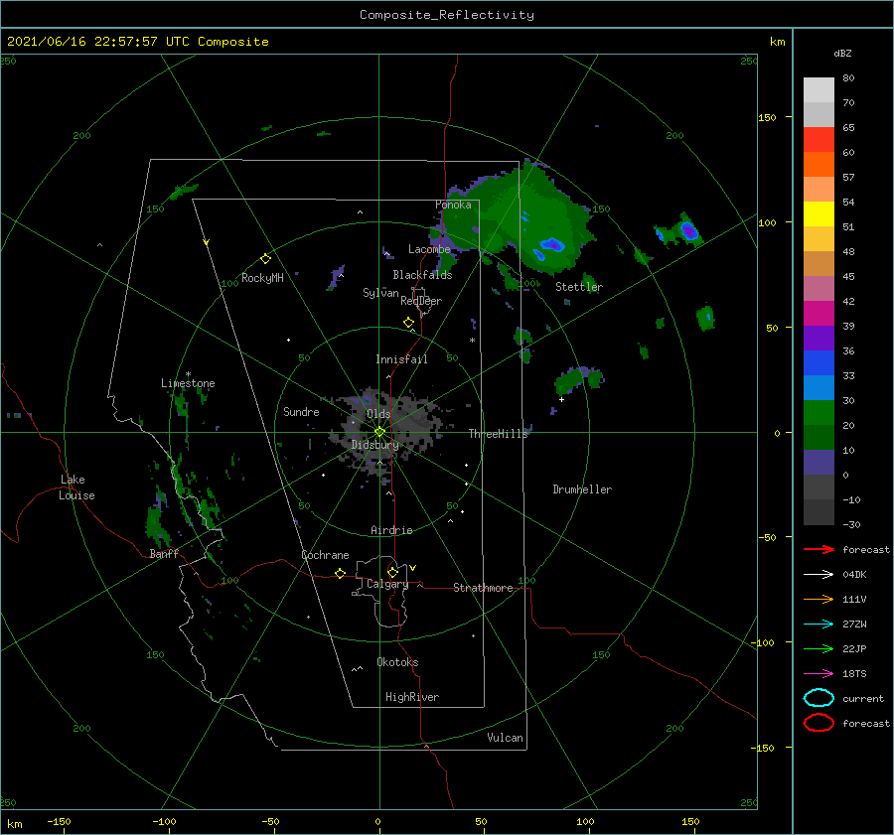Select the red 65 dBZ color swatch
The height and width of the screenshot is (835, 894).
(819, 139)
